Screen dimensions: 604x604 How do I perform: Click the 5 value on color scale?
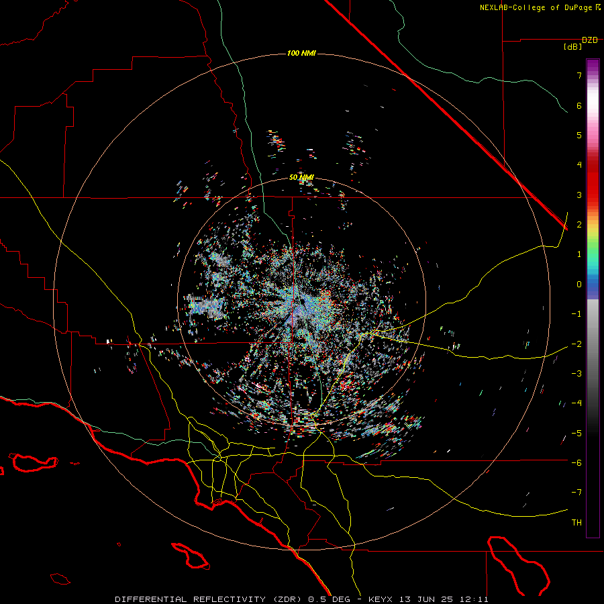(579, 135)
